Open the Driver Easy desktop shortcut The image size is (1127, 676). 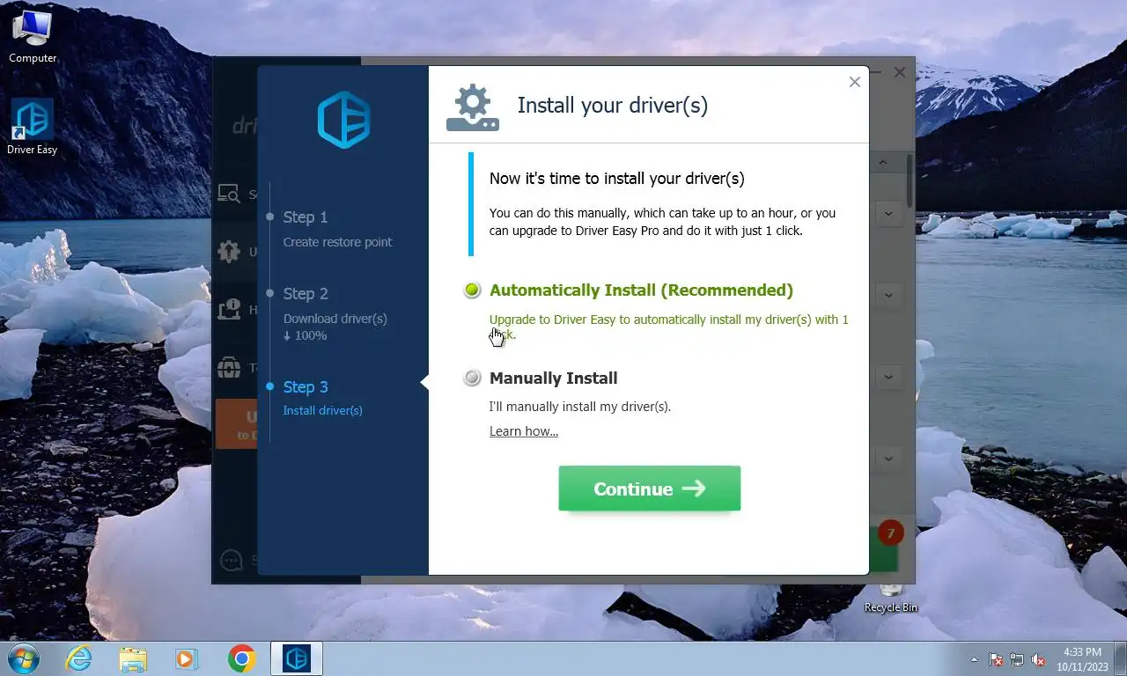coord(33,128)
